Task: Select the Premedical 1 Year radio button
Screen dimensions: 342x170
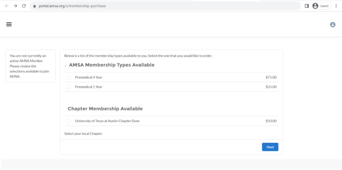Action: pos(68,87)
